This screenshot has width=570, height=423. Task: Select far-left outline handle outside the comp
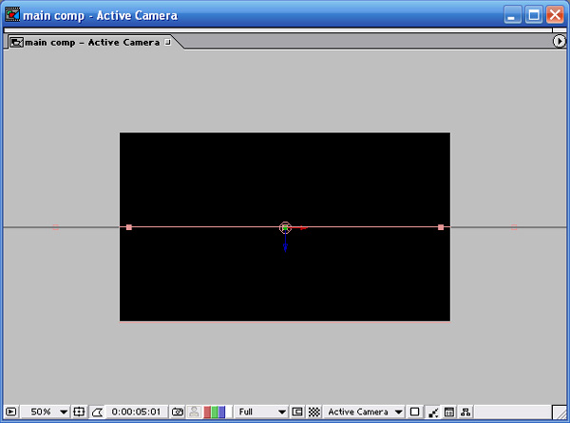56,227
